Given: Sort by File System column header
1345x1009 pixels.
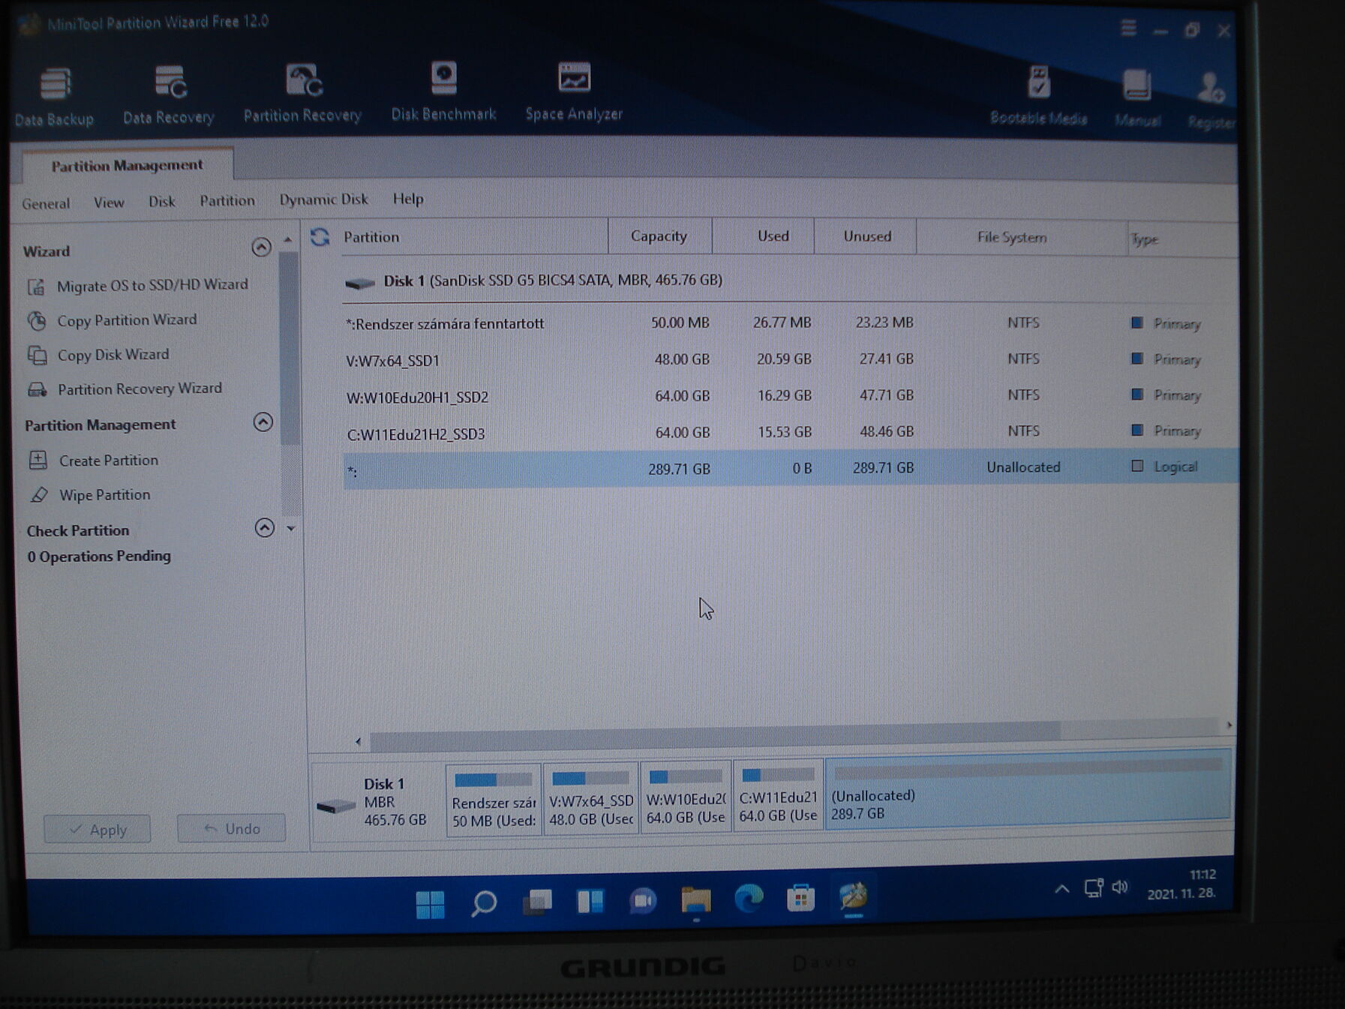Looking at the screenshot, I should click(x=1021, y=238).
